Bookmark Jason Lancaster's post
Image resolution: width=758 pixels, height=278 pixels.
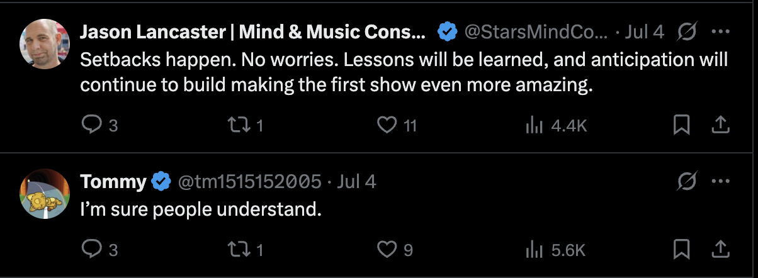point(681,126)
